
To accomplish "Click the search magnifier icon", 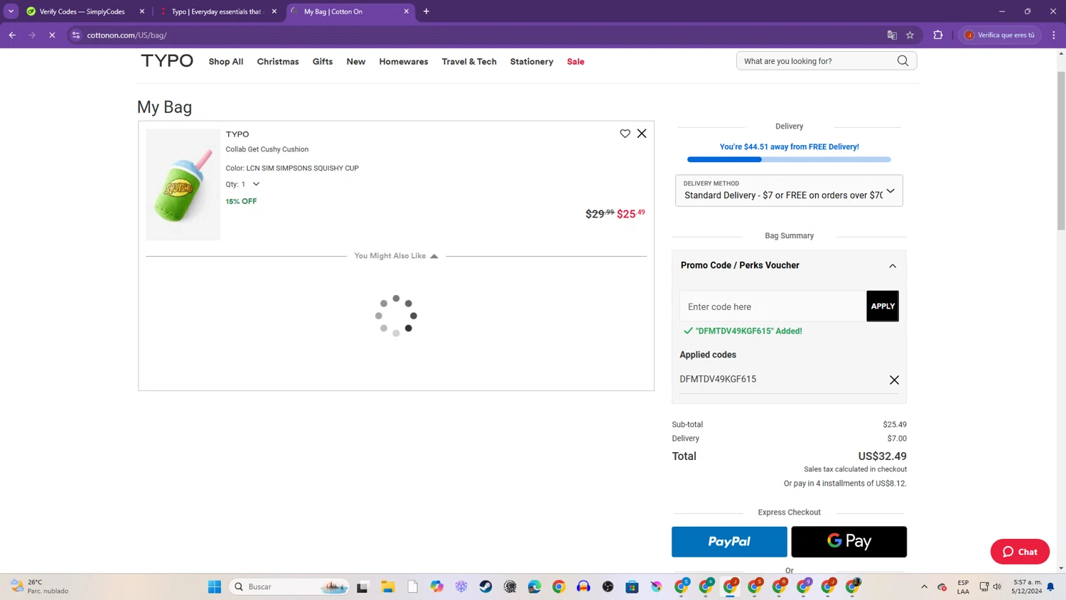I will (x=903, y=61).
